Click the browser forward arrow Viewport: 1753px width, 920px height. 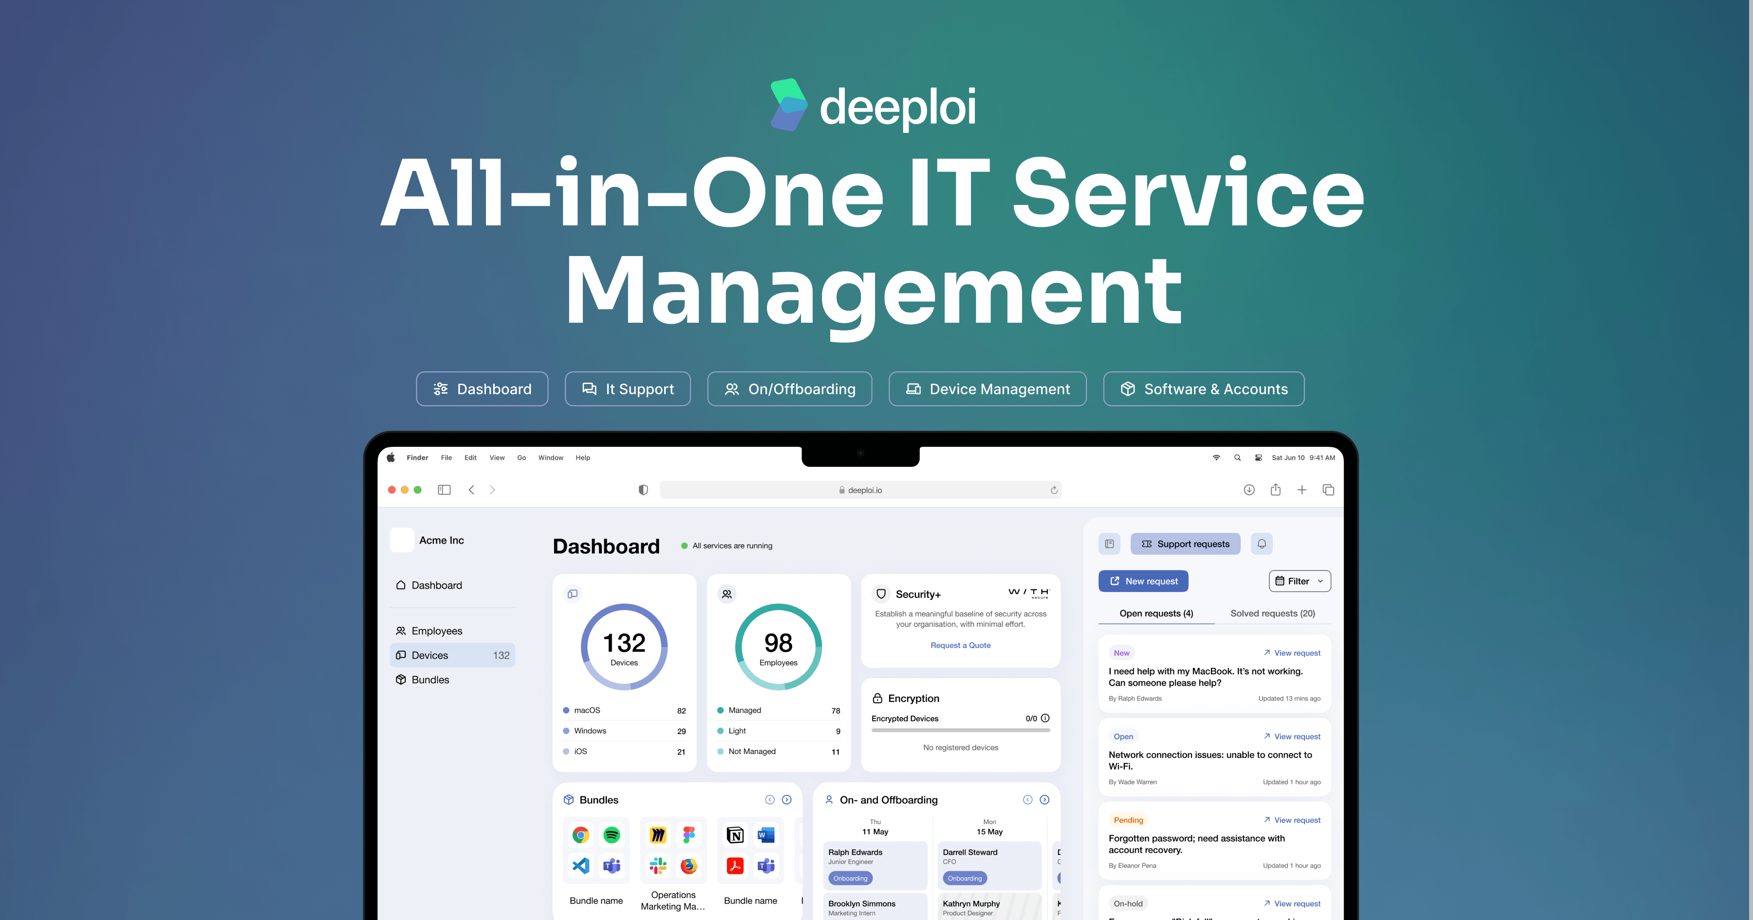[492, 490]
